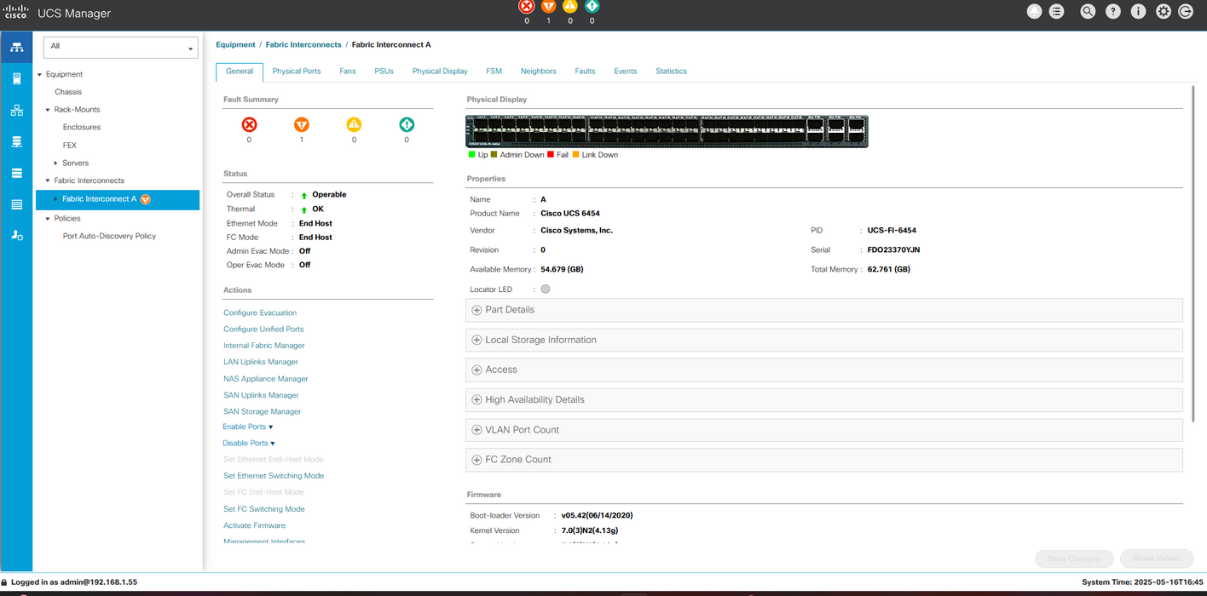Open the SAN navigation icon in sidebar
This screenshot has height=596, width=1207.
pyautogui.click(x=16, y=141)
